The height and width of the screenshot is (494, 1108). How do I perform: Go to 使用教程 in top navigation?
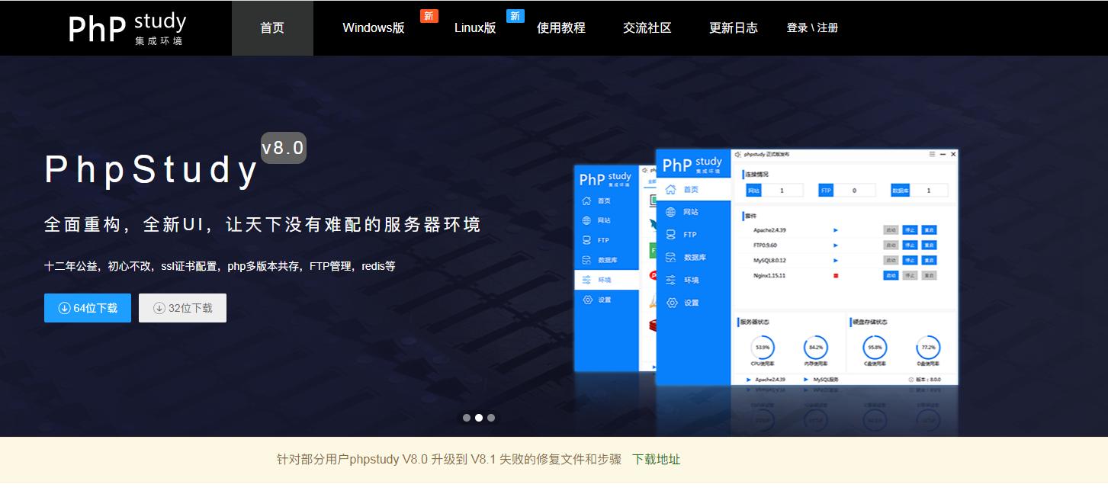(x=561, y=28)
